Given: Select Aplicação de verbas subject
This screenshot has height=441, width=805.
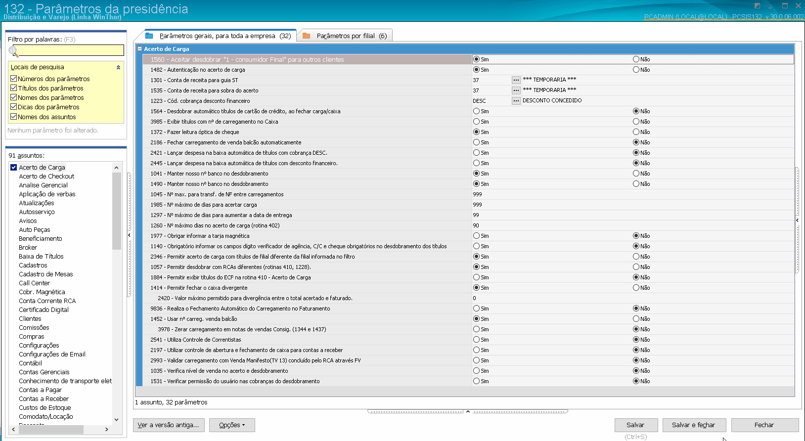Looking at the screenshot, I should click(47, 194).
